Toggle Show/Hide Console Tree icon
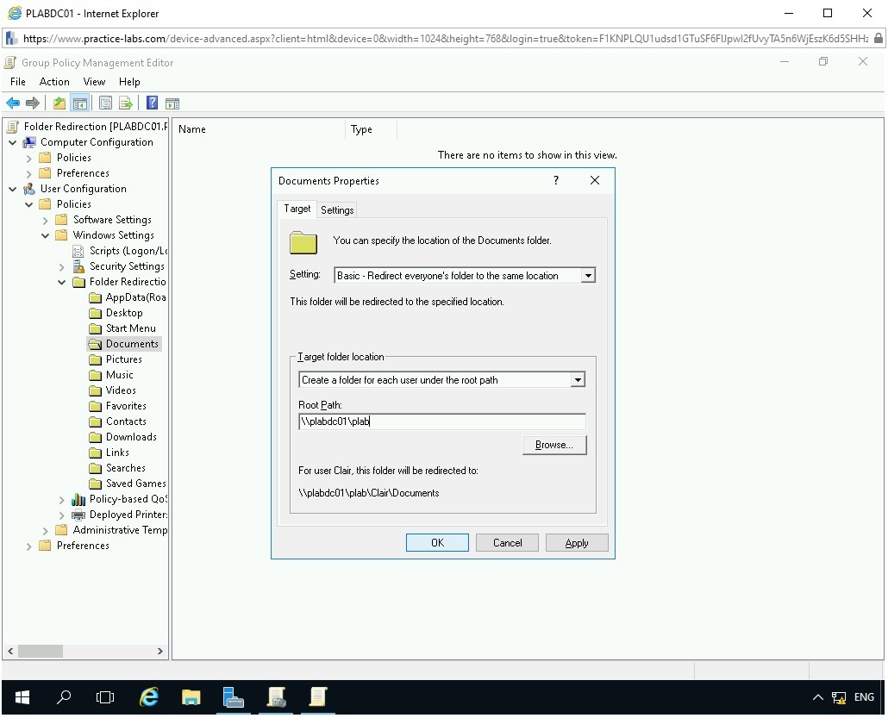This screenshot has height=718, width=888. click(x=80, y=103)
